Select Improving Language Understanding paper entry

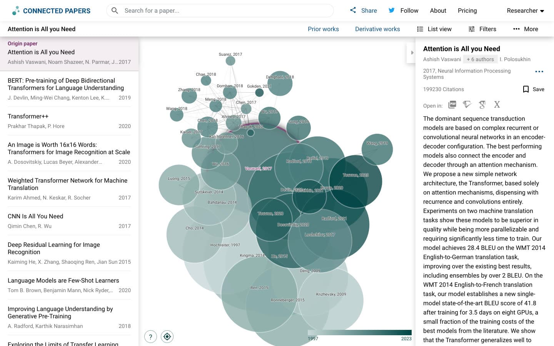[69, 317]
